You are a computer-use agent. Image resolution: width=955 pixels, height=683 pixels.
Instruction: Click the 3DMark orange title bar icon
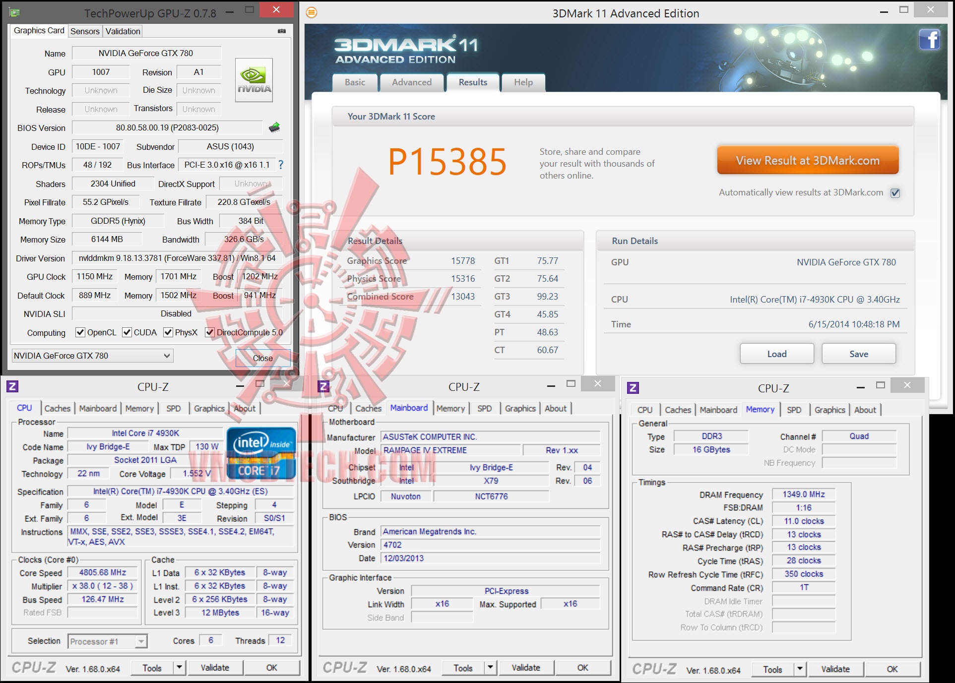tap(312, 13)
